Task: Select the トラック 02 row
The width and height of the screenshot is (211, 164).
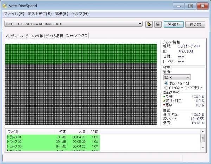Action: click(x=53, y=142)
